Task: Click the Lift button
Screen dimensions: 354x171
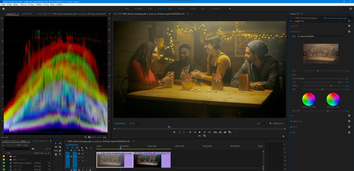Action: 215,132
